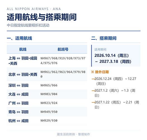Screen dimensions: 147x140
Task: Click flight number NH929/930
Action: 49,120
